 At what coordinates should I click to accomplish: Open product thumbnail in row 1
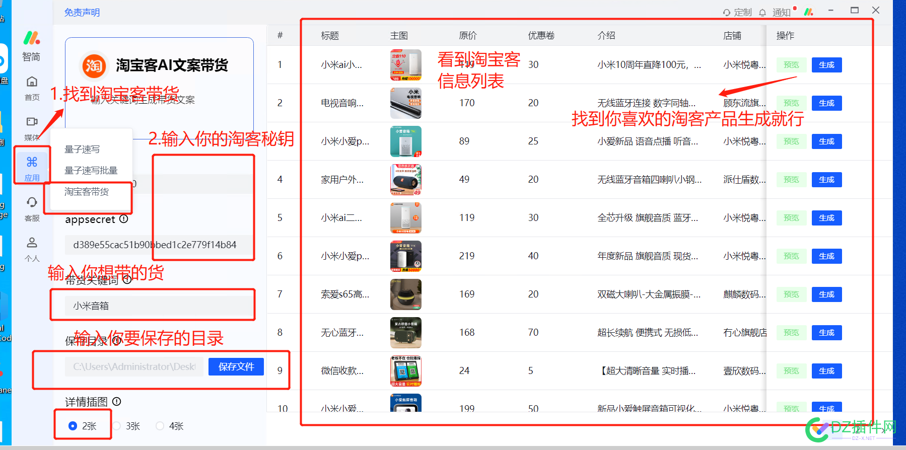pyautogui.click(x=406, y=65)
